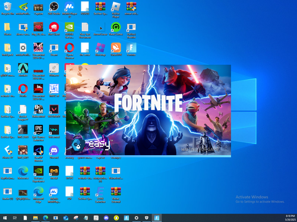The width and height of the screenshot is (297, 222).
Task: Open Snapchat yellow taskbar icon
Action: click(x=116, y=218)
